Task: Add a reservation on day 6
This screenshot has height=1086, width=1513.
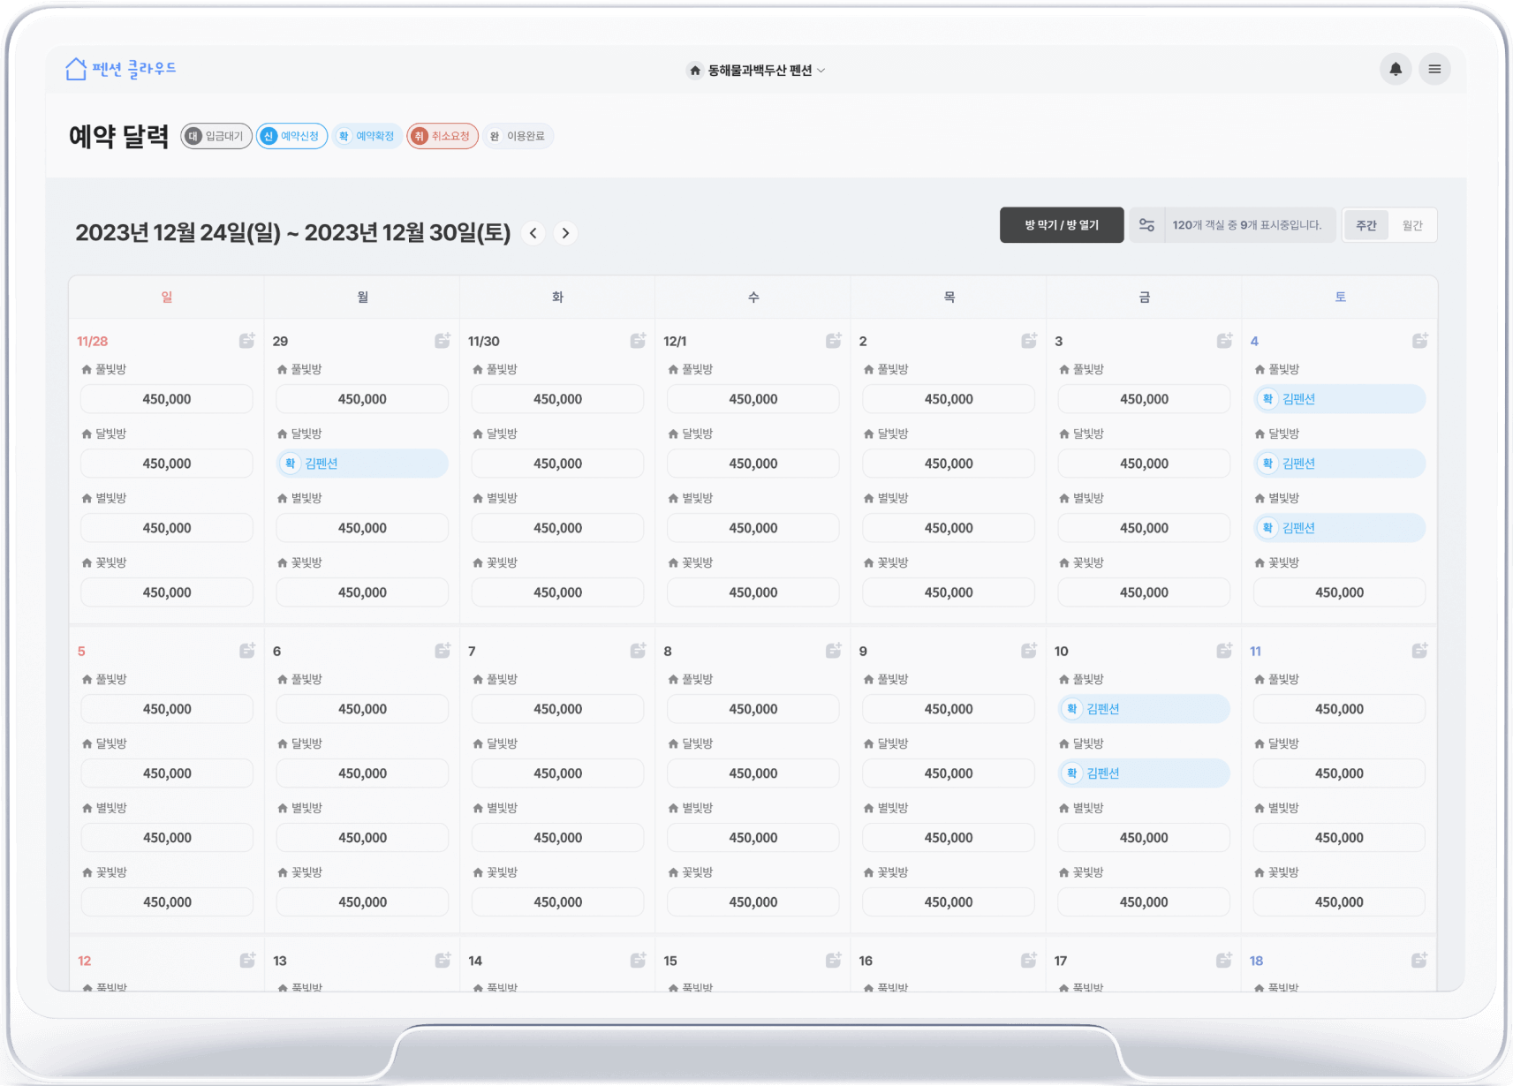Action: (443, 651)
